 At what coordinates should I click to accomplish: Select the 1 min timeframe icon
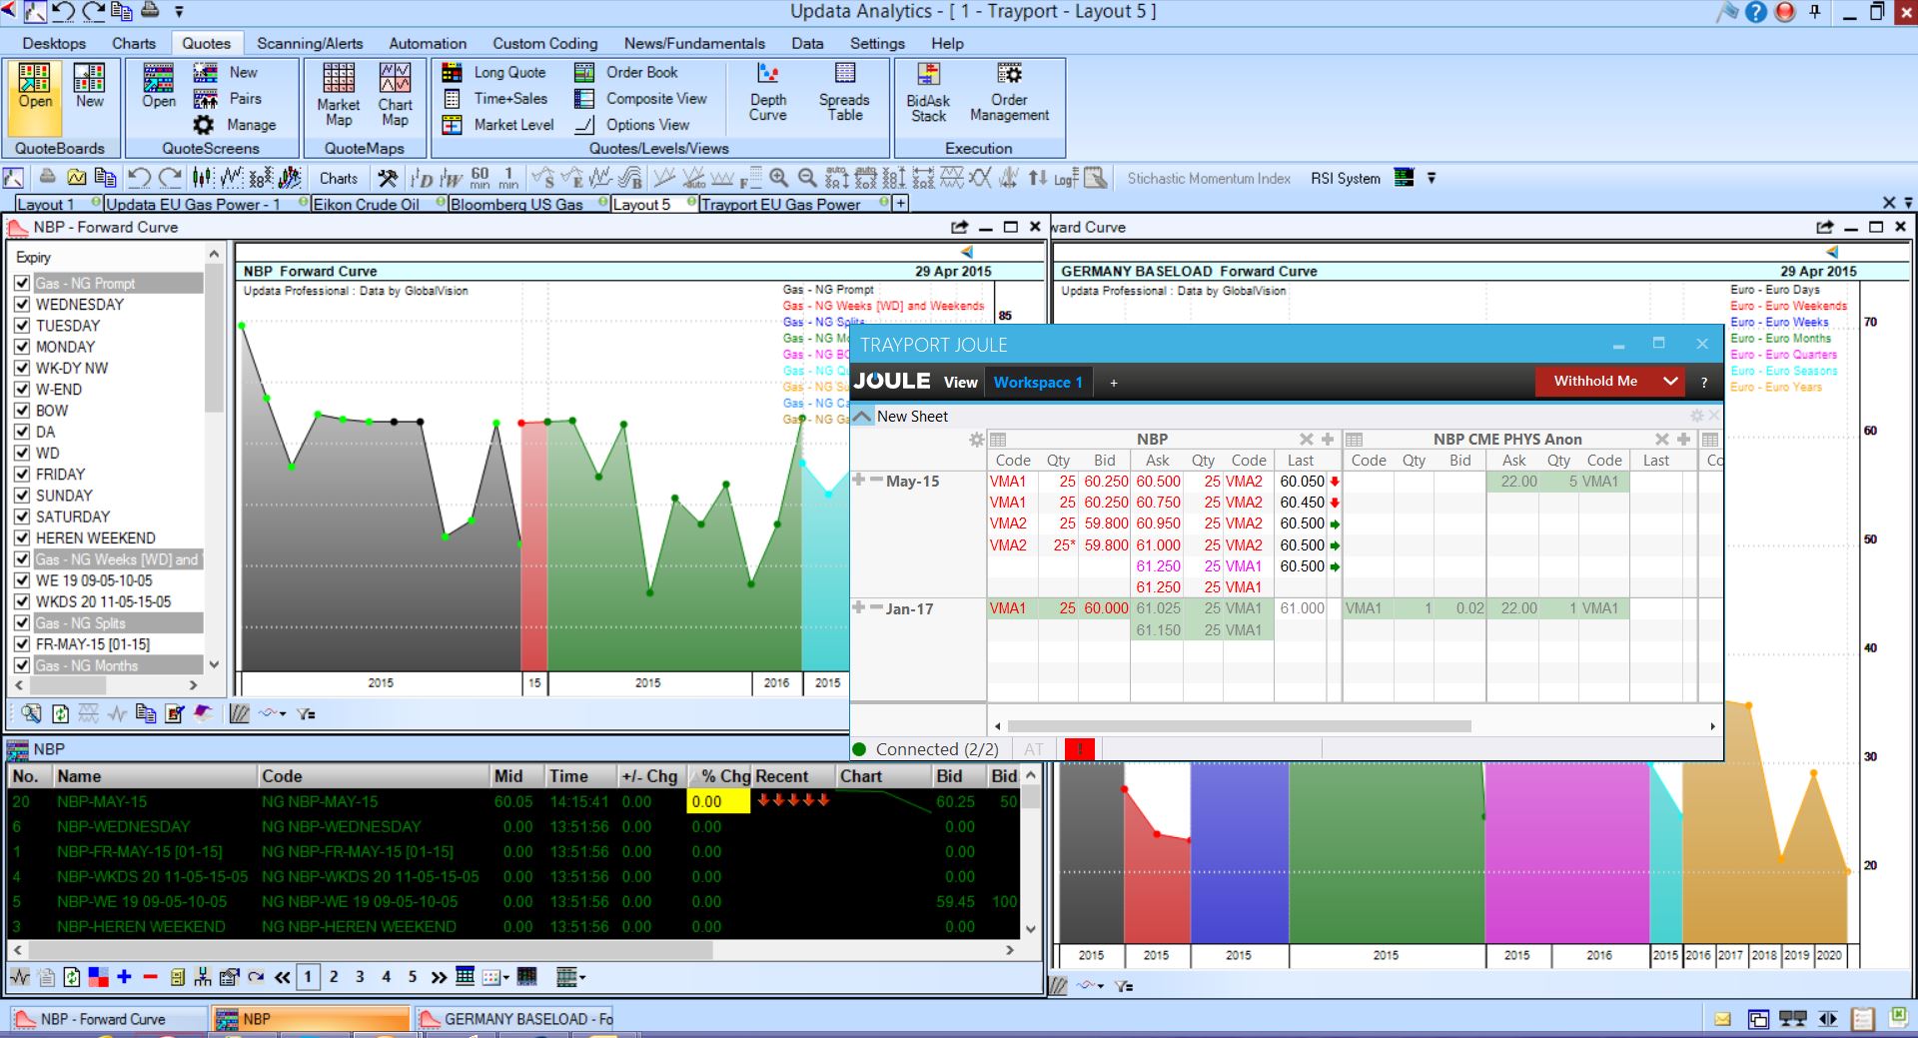click(508, 178)
